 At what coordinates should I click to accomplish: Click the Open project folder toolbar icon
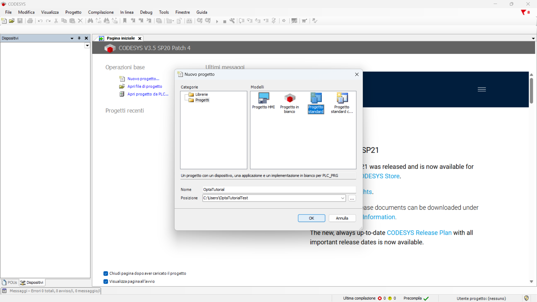coord(12,21)
